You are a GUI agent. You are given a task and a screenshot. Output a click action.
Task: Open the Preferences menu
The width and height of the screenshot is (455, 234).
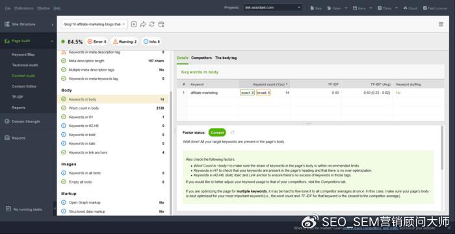pos(24,8)
